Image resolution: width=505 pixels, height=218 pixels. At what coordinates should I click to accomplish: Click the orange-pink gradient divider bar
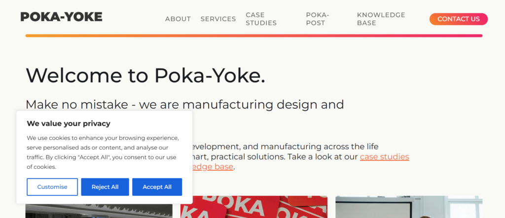(253, 35)
